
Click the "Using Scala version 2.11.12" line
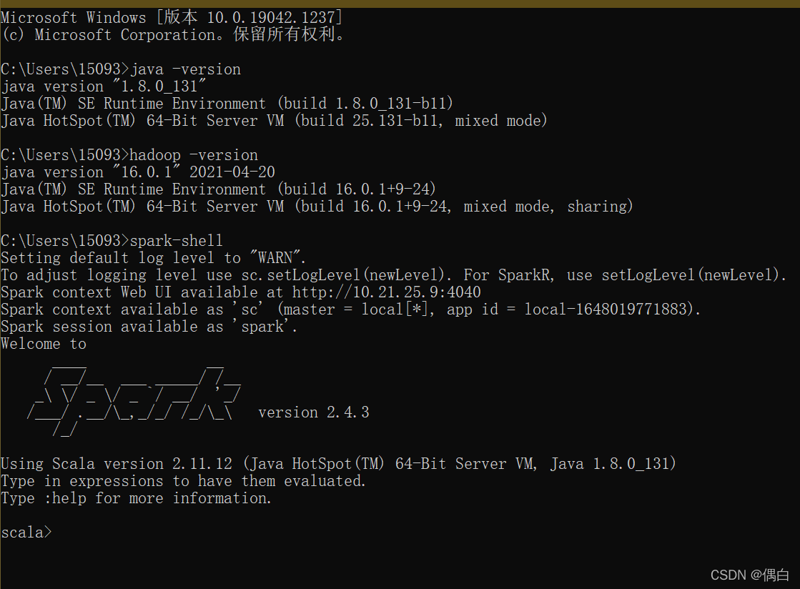pyautogui.click(x=338, y=464)
